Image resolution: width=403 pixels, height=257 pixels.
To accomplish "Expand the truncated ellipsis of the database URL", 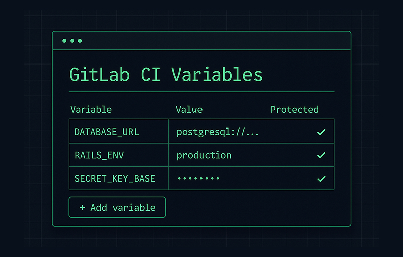I will click(253, 133).
